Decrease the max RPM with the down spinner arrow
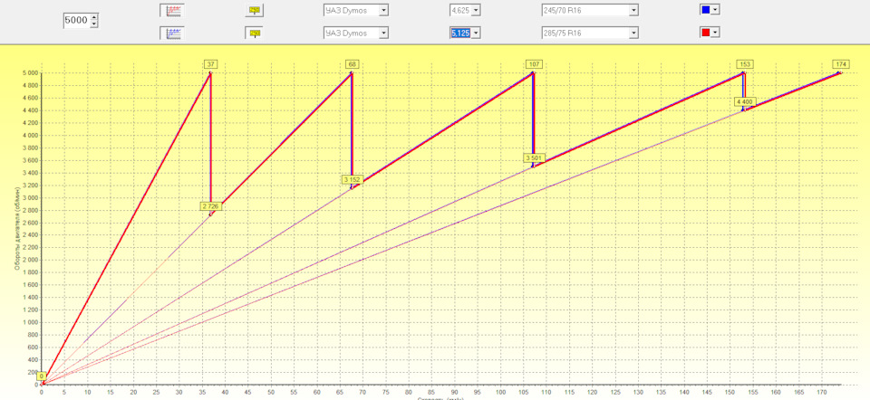Image resolution: width=870 pixels, height=400 pixels. tap(93, 24)
